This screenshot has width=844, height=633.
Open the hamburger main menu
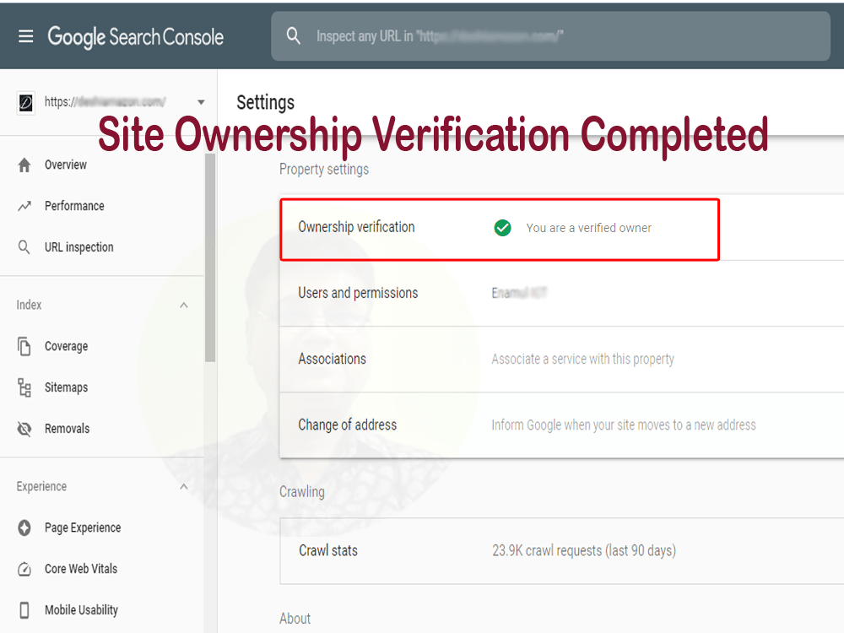coord(26,36)
